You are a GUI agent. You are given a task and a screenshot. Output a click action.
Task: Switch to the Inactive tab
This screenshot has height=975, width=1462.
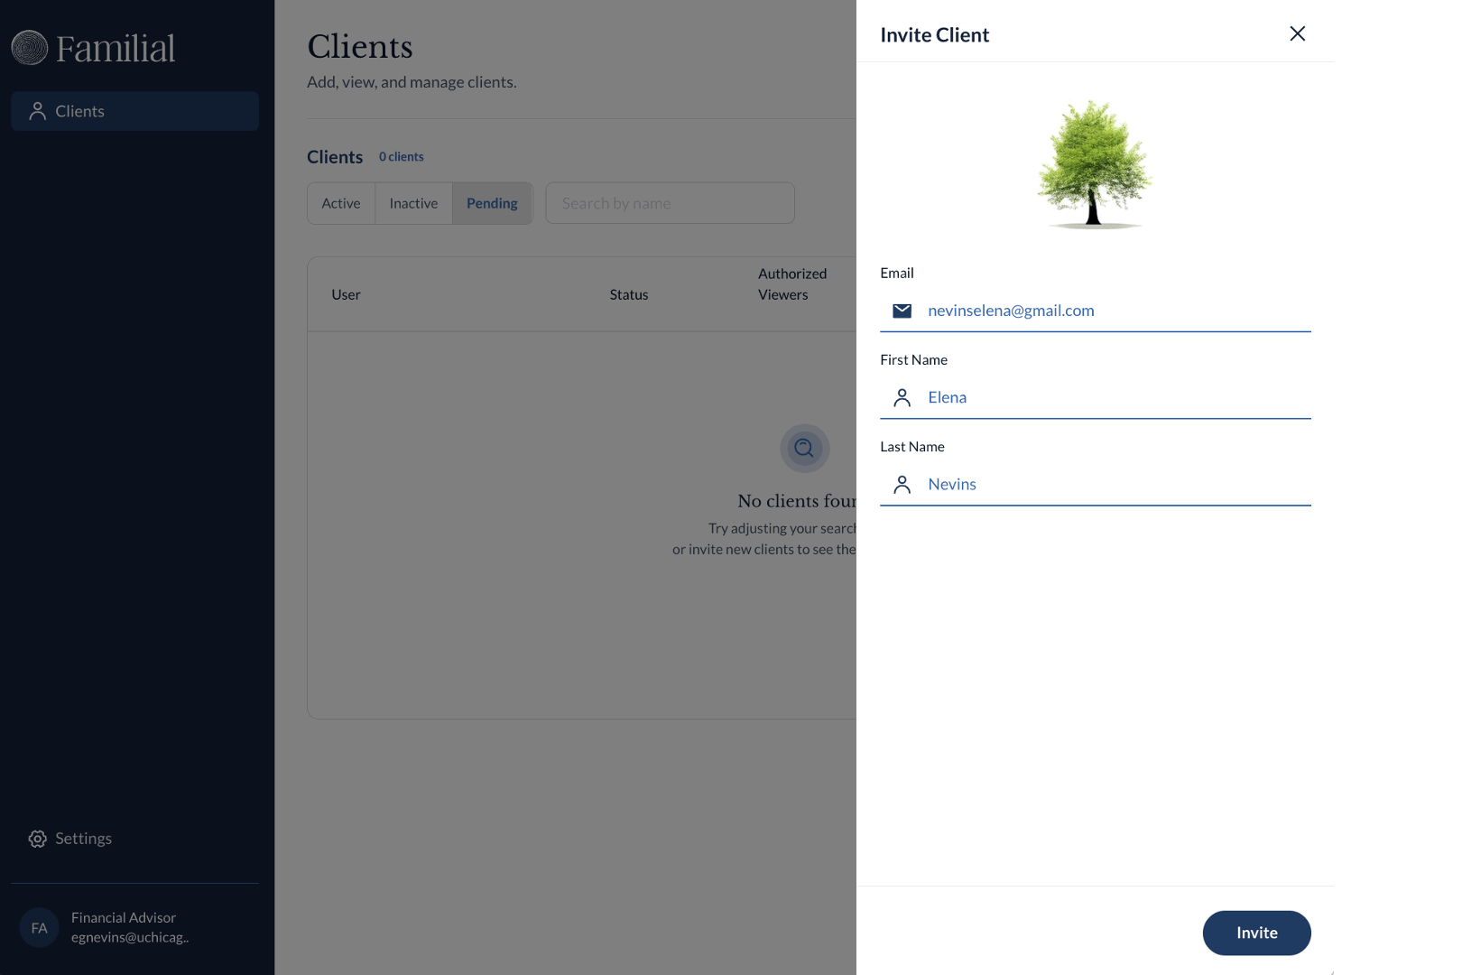tap(413, 203)
